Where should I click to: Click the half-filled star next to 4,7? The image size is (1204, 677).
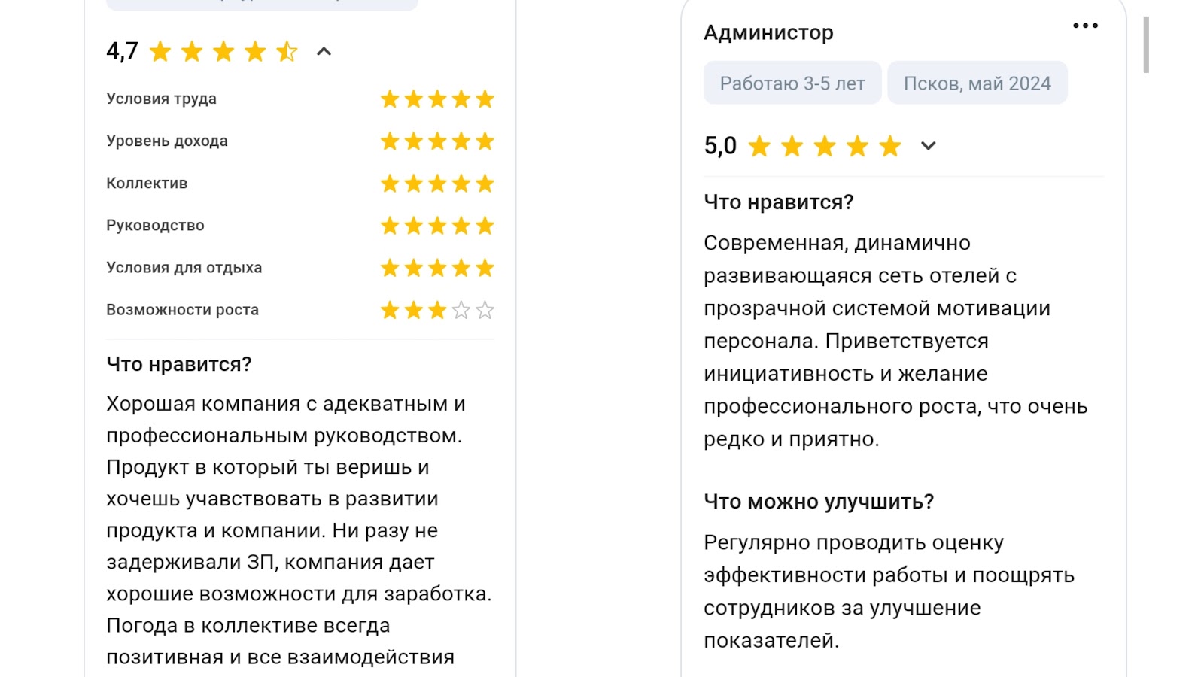(x=286, y=51)
